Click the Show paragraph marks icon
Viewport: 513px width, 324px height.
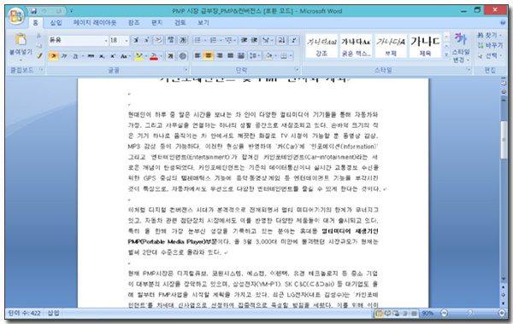[294, 40]
